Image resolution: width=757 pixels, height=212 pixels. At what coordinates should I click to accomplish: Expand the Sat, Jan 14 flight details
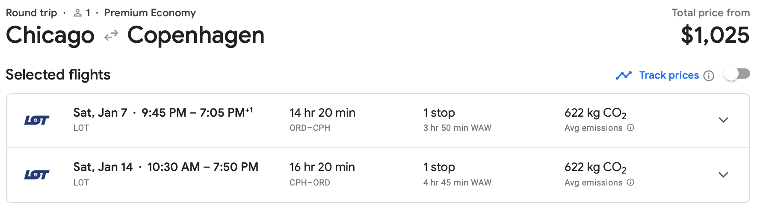click(723, 174)
